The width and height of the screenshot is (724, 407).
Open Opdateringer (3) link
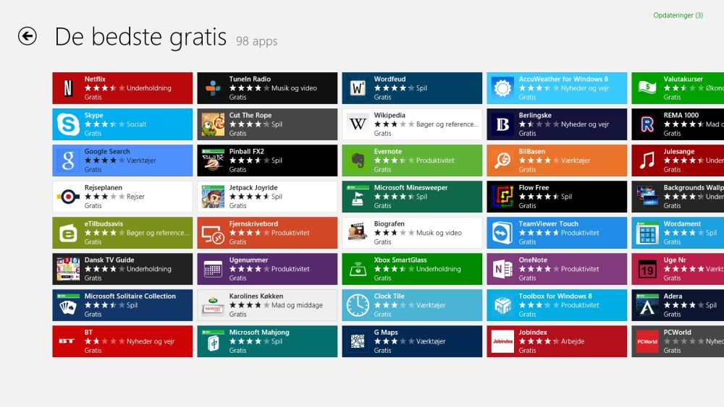coord(678,15)
